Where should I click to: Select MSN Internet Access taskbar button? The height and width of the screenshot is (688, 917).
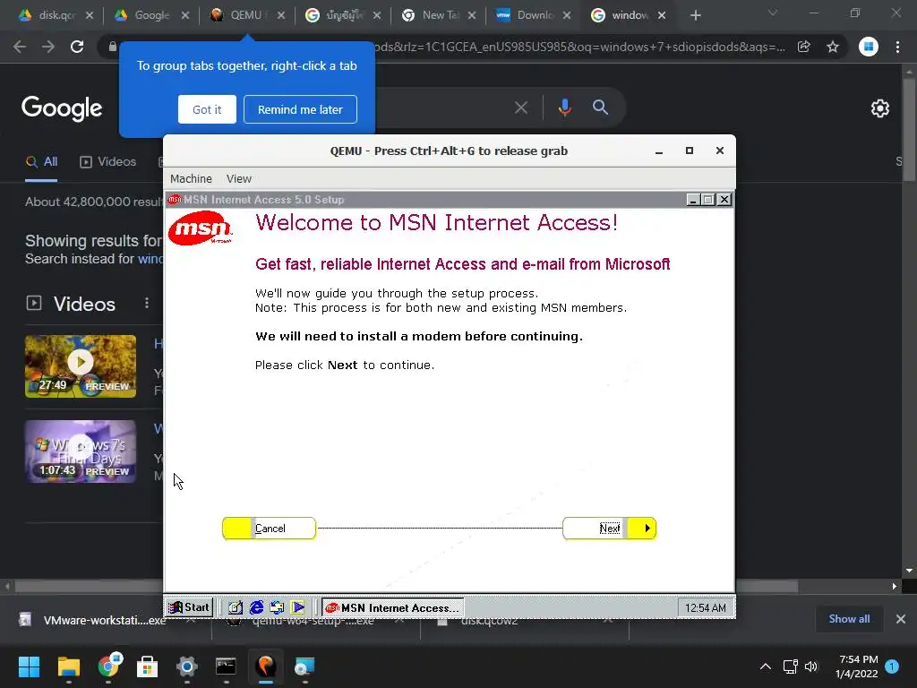393,607
